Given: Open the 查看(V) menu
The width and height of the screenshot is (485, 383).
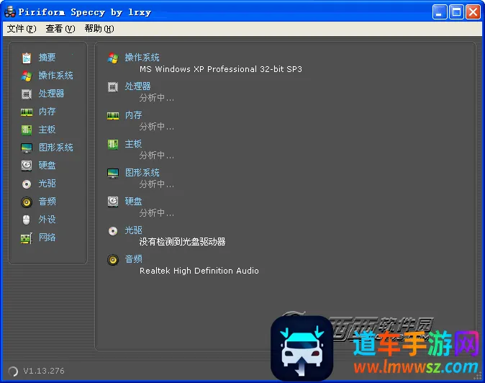Looking at the screenshot, I should click(x=60, y=29).
